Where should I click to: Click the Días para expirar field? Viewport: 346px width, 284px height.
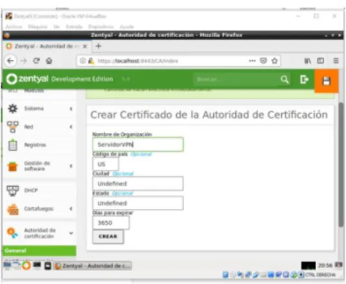pos(111,223)
